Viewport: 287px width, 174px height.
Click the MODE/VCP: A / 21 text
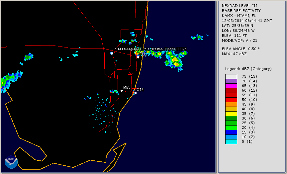click(x=239, y=41)
